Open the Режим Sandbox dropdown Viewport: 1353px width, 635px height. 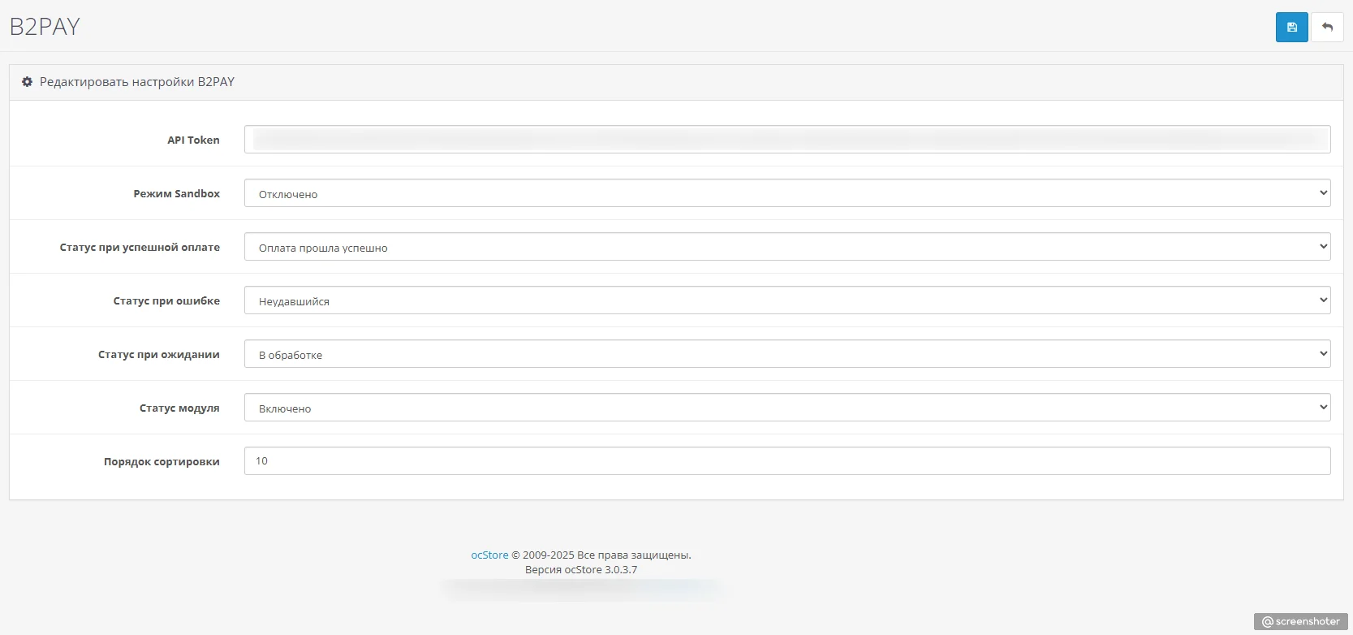tap(787, 193)
